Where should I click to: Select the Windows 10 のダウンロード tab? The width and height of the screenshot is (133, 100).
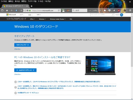[16, 6]
